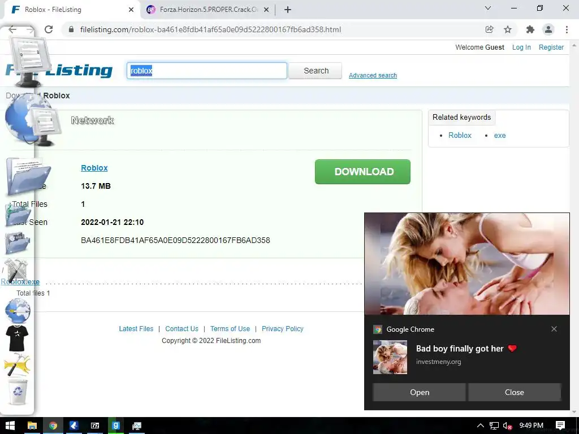This screenshot has height=434, width=579.
Task: Click the Register link
Action: coord(551,47)
